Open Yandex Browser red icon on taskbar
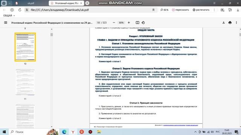 (x=82, y=132)
